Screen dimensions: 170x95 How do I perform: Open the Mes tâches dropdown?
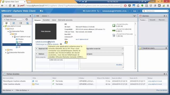click(8, 90)
